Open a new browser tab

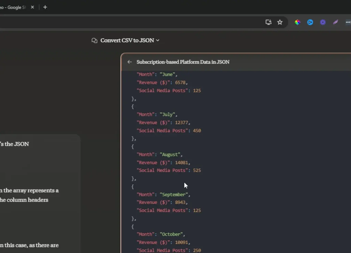[x=45, y=7]
